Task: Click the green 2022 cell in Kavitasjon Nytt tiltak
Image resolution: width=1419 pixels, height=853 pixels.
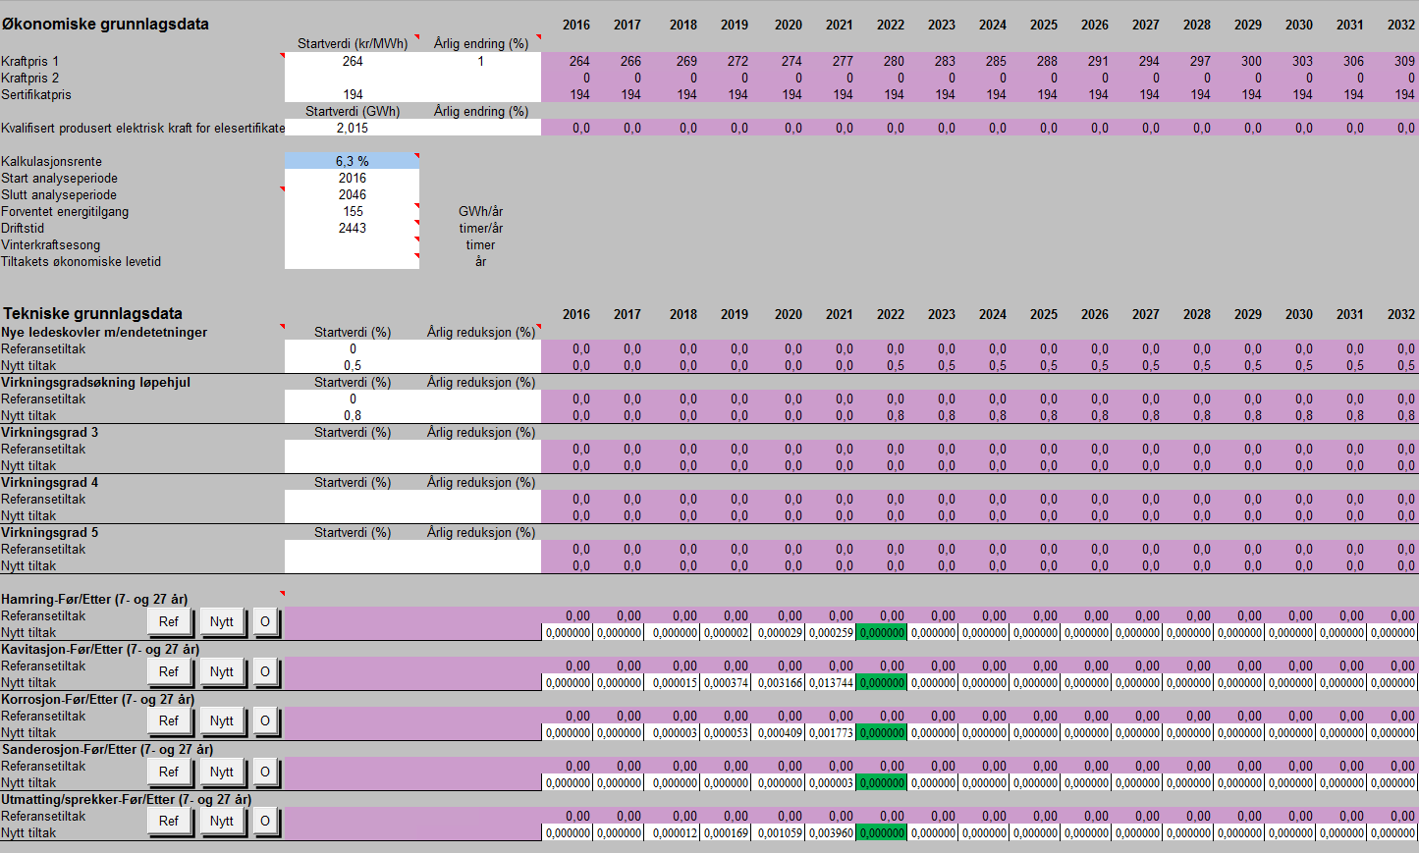Action: pos(881,682)
